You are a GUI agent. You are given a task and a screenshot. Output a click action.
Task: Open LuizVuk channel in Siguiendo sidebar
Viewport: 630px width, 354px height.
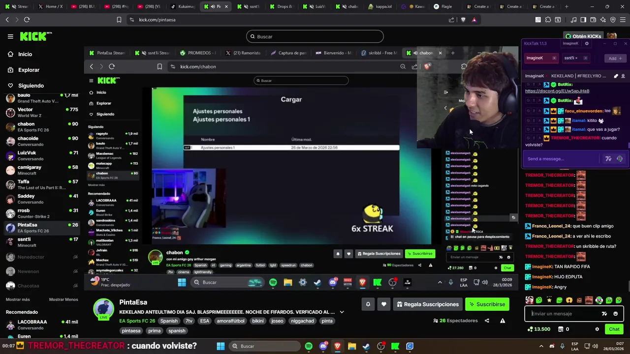[42, 155]
